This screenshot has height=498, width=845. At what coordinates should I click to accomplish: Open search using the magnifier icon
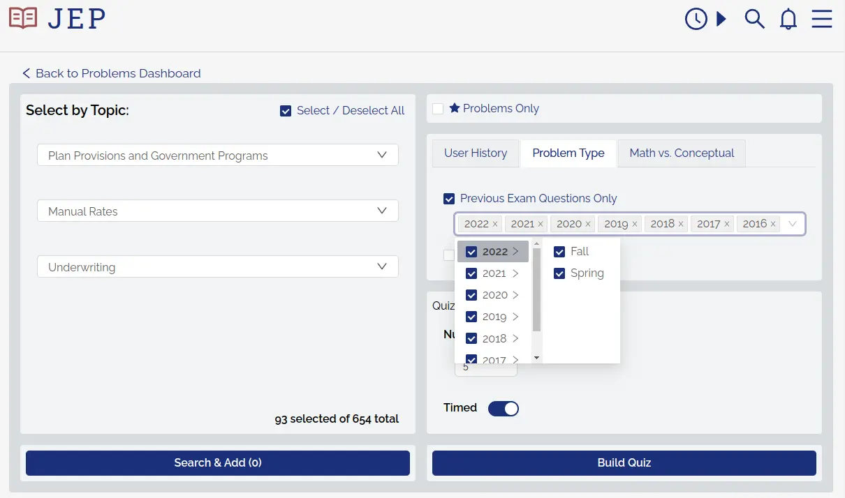tap(754, 19)
